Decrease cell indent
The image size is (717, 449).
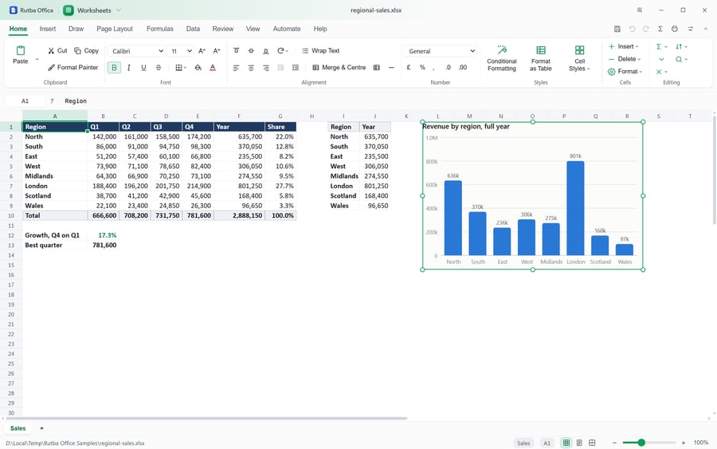click(x=280, y=68)
